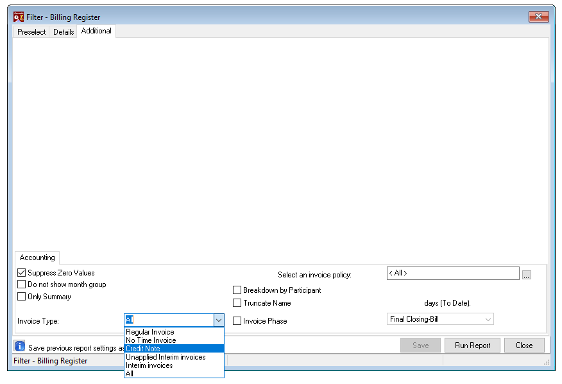Uncheck Suppress Zero Values
Viewport: 562px width, 384px height.
pos(22,273)
